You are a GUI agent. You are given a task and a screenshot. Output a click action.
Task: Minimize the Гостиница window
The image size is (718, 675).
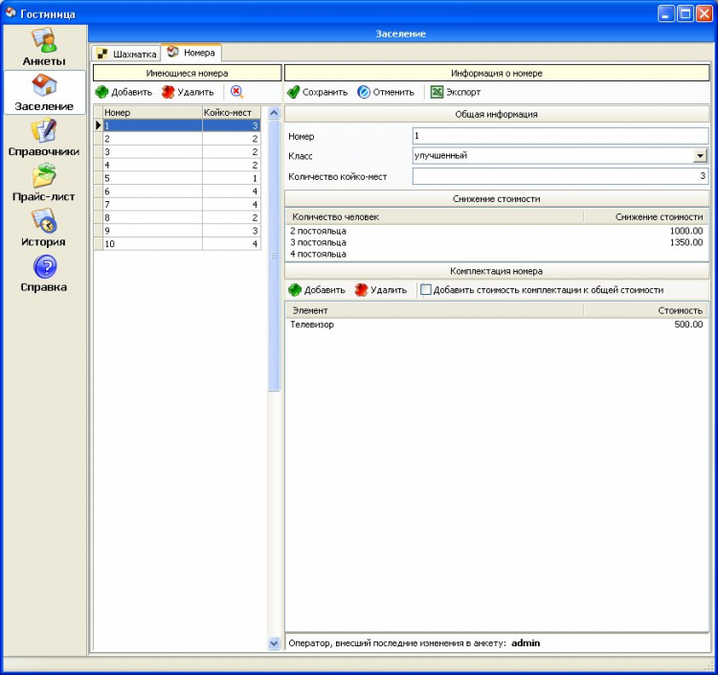(665, 13)
